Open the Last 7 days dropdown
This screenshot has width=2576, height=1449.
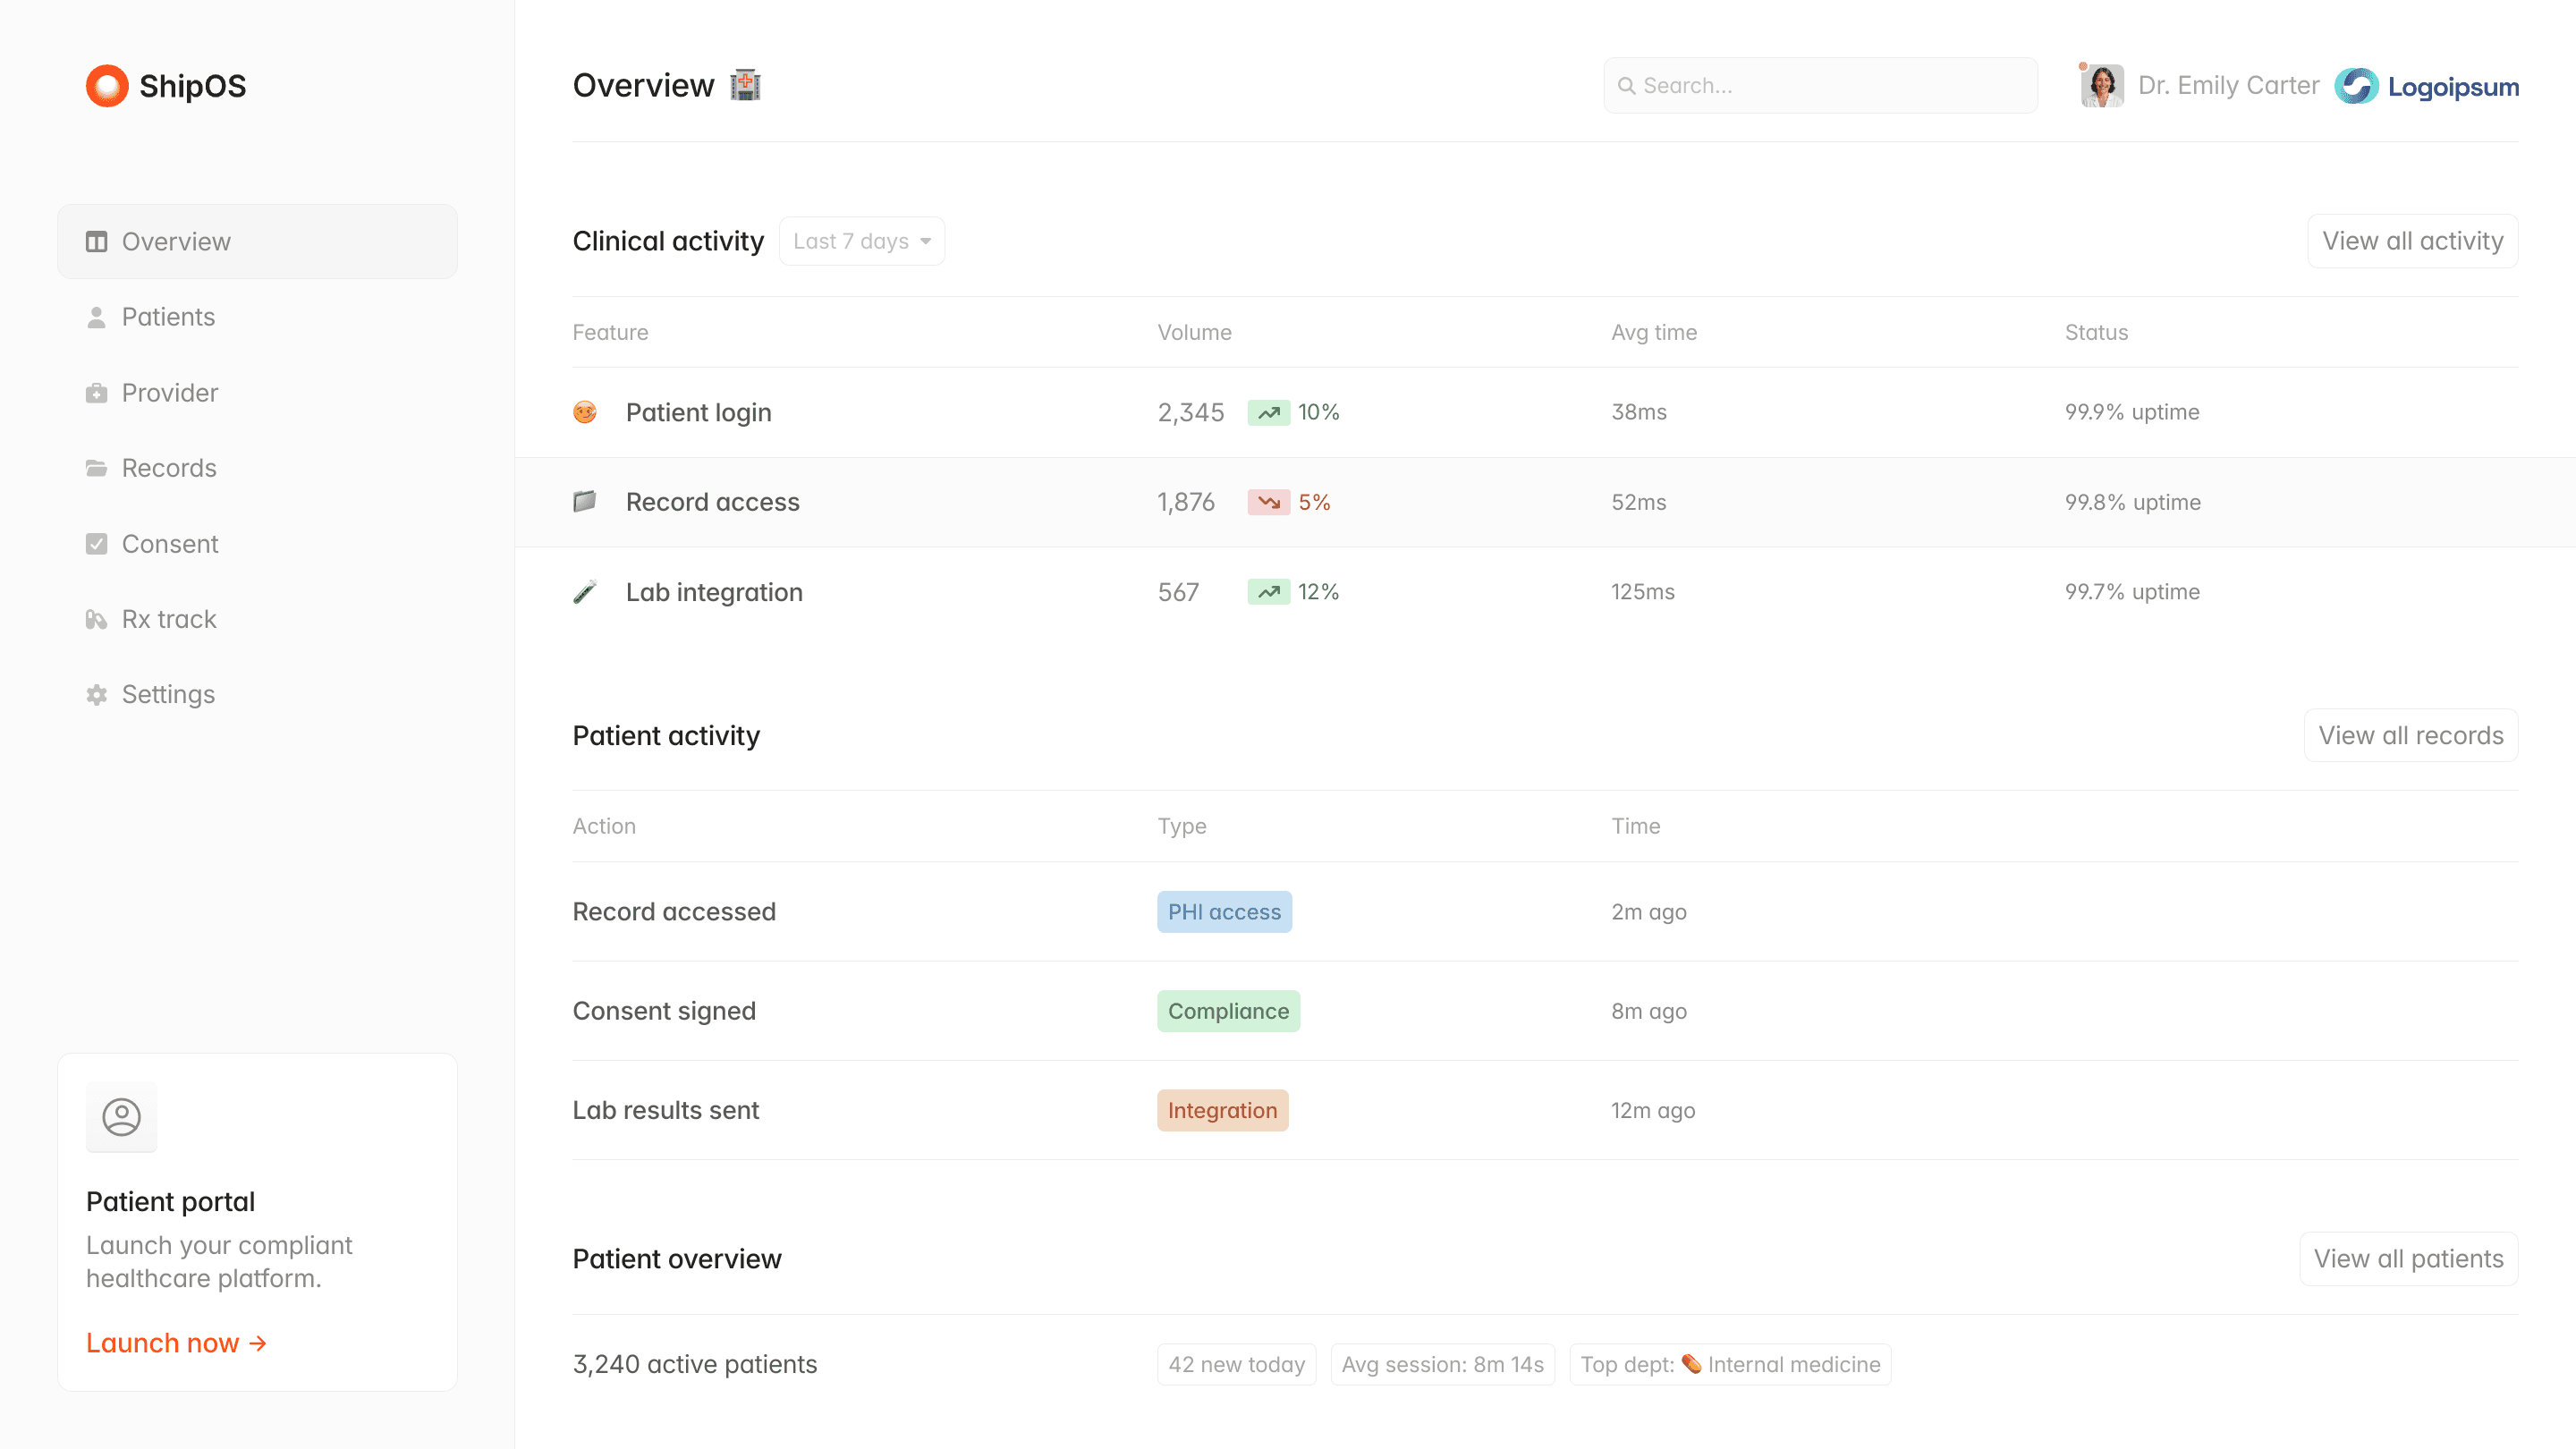[x=861, y=240]
